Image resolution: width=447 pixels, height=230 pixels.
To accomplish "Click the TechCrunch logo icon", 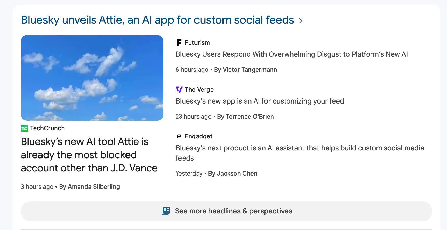I will 24,128.
